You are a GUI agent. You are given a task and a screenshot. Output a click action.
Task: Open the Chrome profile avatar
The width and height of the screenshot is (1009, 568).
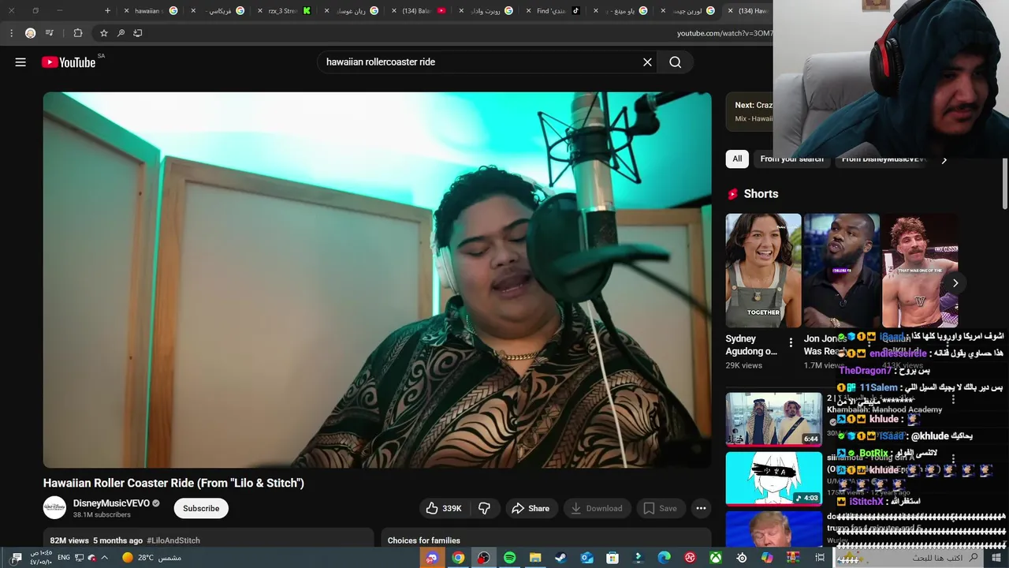click(x=30, y=33)
